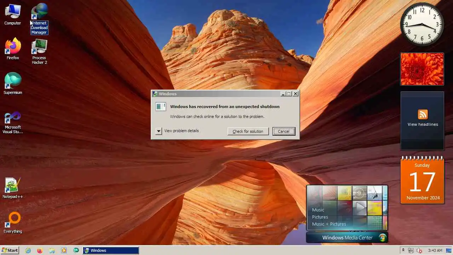Open Windows Explorer from quick launch
This screenshot has width=453, height=255.
point(52,250)
